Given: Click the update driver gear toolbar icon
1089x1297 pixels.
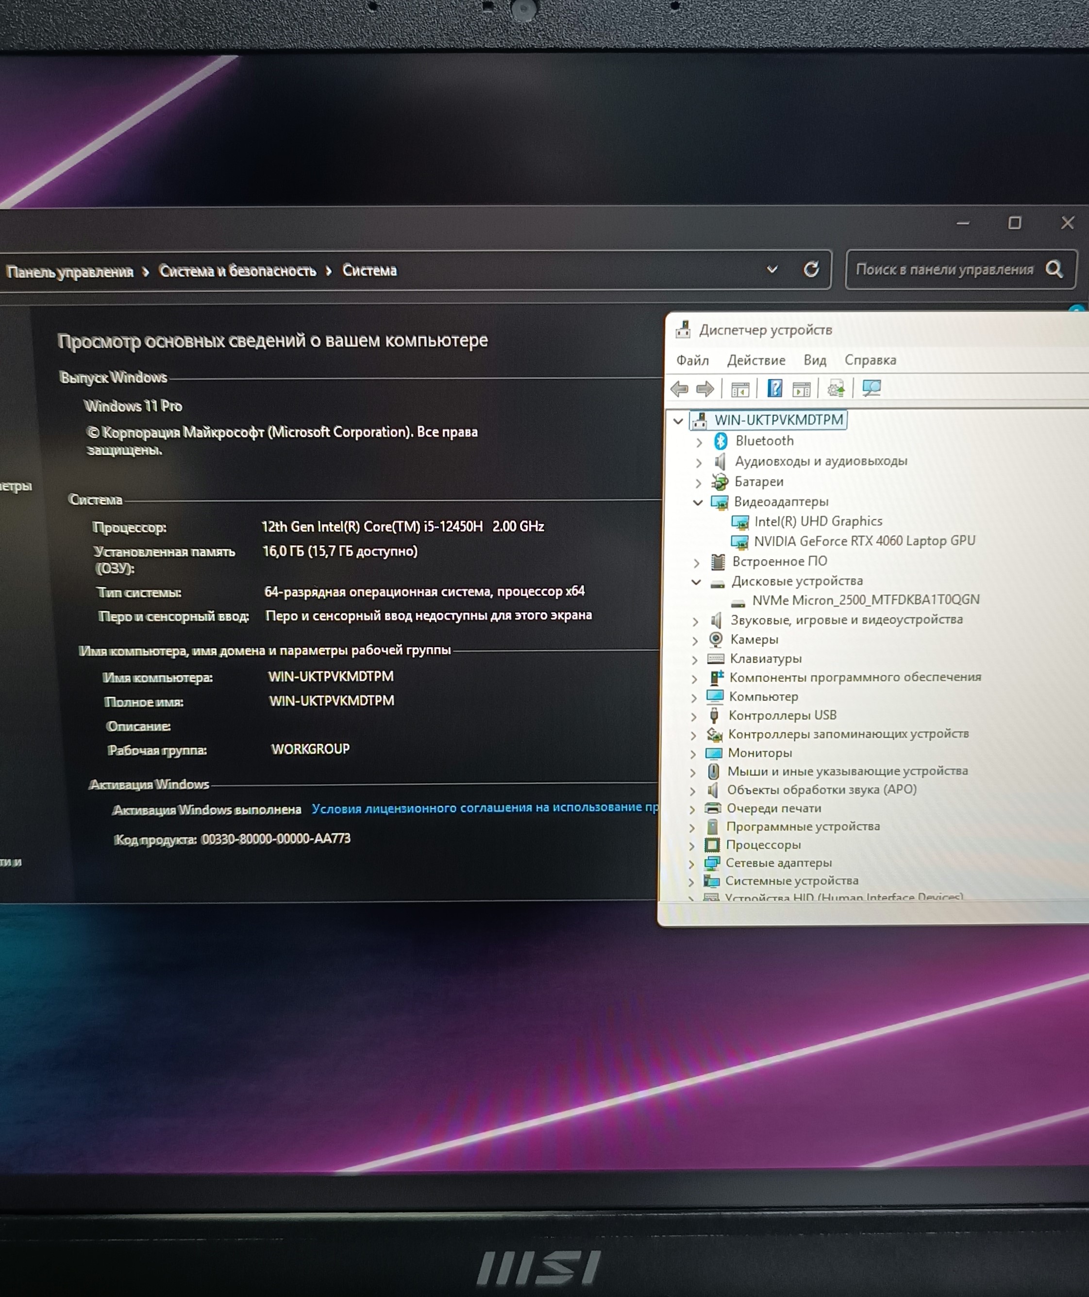Looking at the screenshot, I should [836, 388].
